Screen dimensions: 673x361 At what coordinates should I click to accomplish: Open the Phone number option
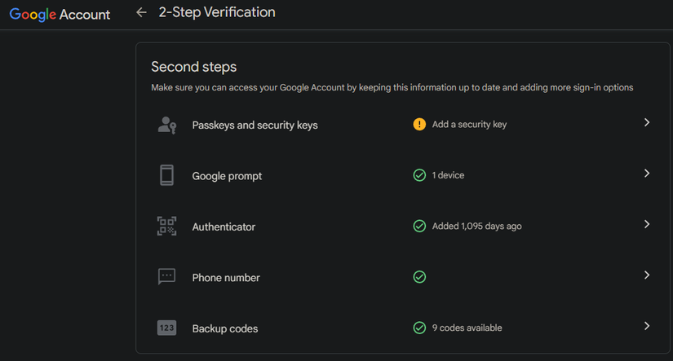tap(226, 278)
